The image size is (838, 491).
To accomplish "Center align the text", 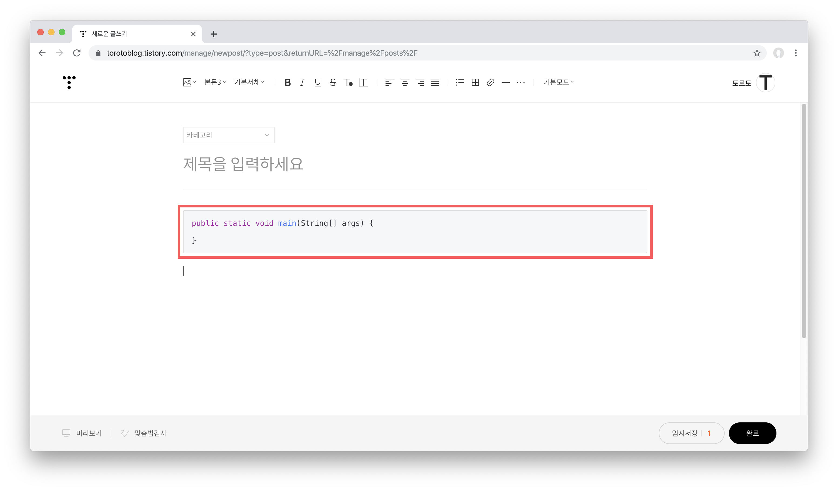I will 404,82.
